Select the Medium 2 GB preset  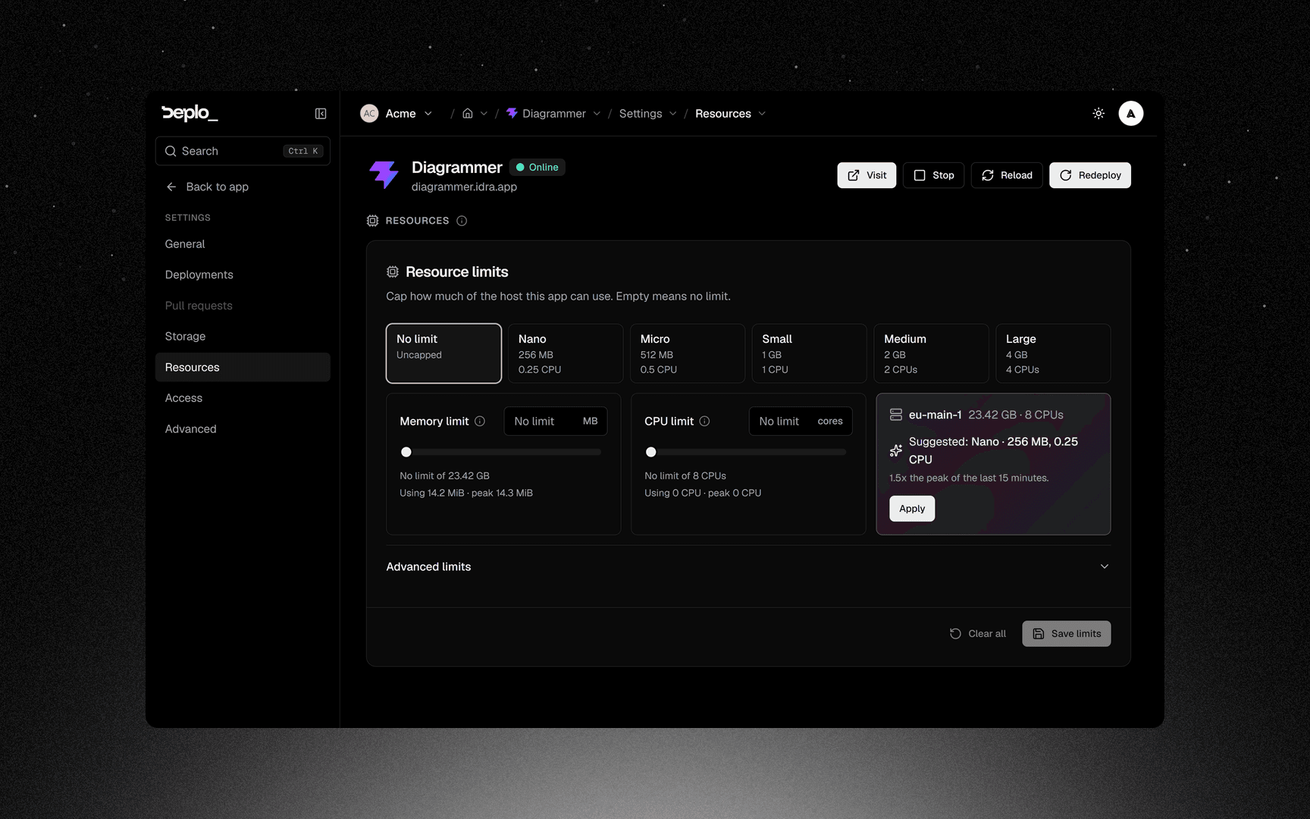click(931, 353)
